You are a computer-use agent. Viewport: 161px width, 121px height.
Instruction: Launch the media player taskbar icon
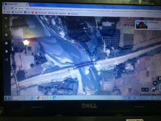[x=23, y=98]
